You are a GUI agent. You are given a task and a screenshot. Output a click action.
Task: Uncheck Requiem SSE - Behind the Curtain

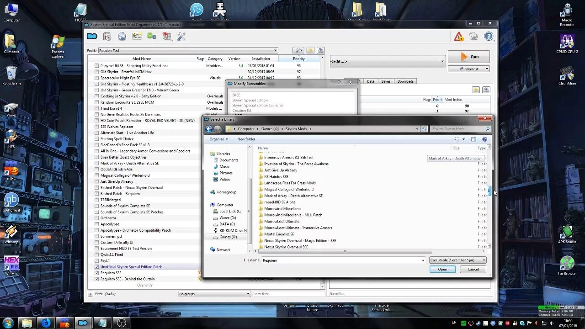point(96,279)
